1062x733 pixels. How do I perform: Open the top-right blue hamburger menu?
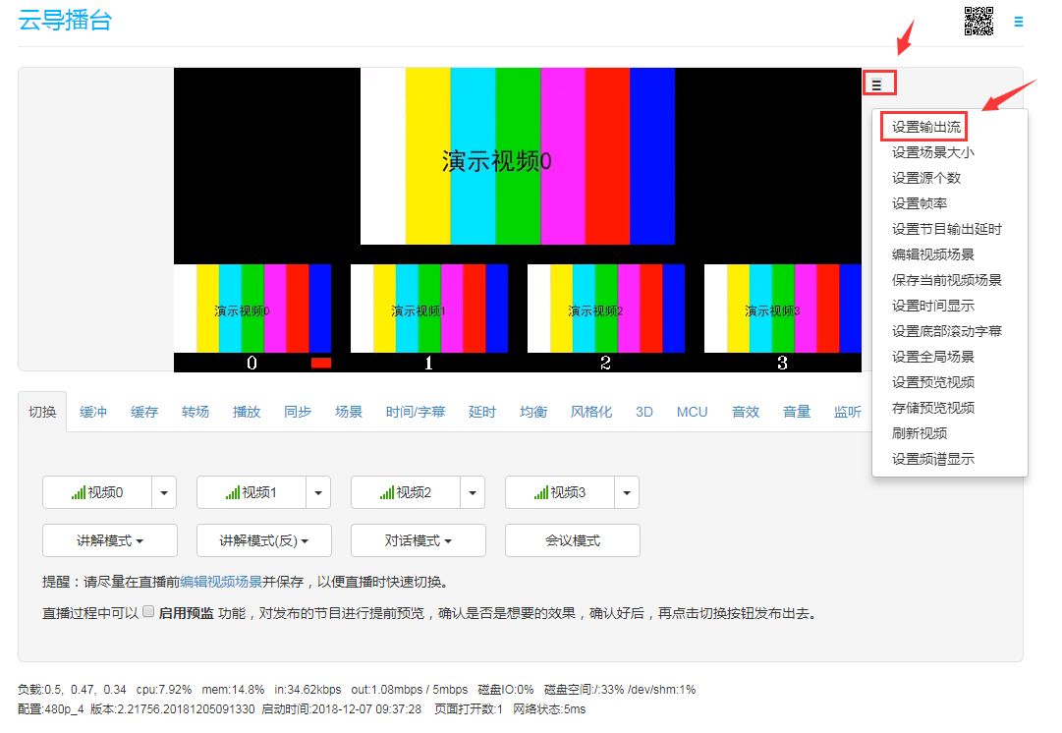coord(1018,22)
